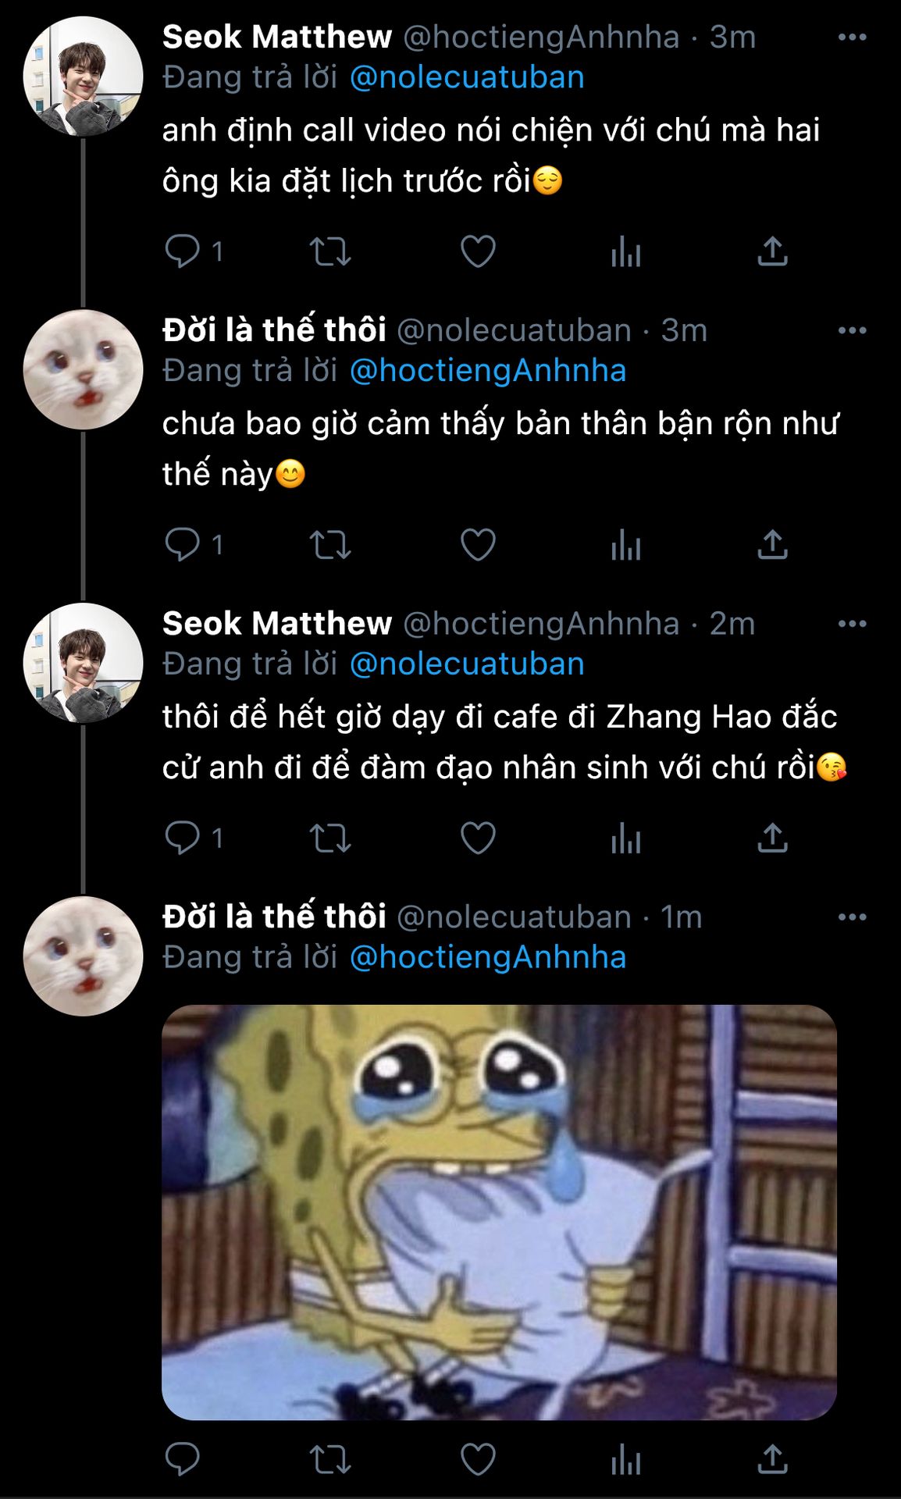Like the tweet mentioning 'call video nói chiện'
Image resolution: width=901 pixels, height=1499 pixels.
tap(478, 251)
